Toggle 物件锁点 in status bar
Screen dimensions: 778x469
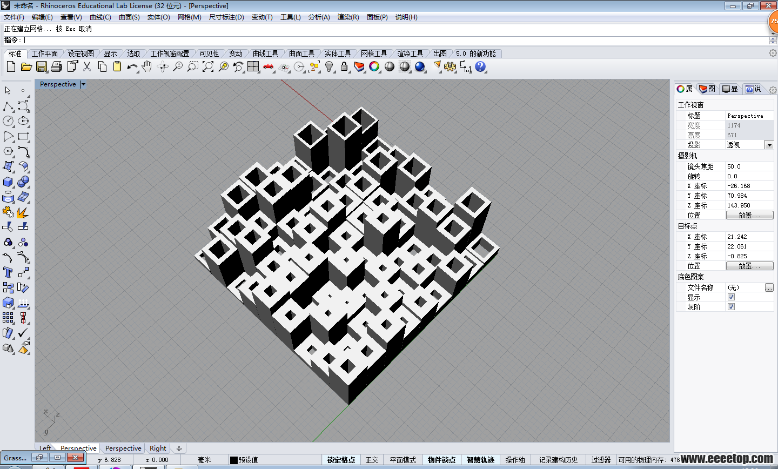[442, 460]
